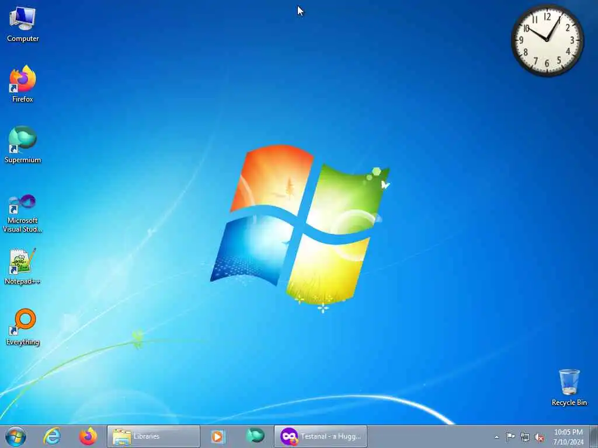
Task: Switch to the Testanal Hugg... taskbar window
Action: [x=321, y=436]
